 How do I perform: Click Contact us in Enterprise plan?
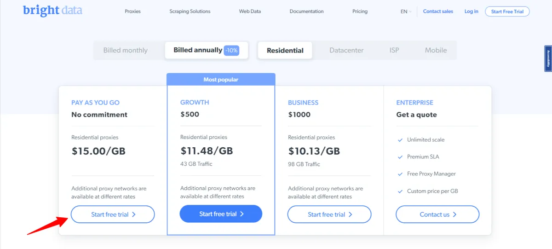point(437,214)
